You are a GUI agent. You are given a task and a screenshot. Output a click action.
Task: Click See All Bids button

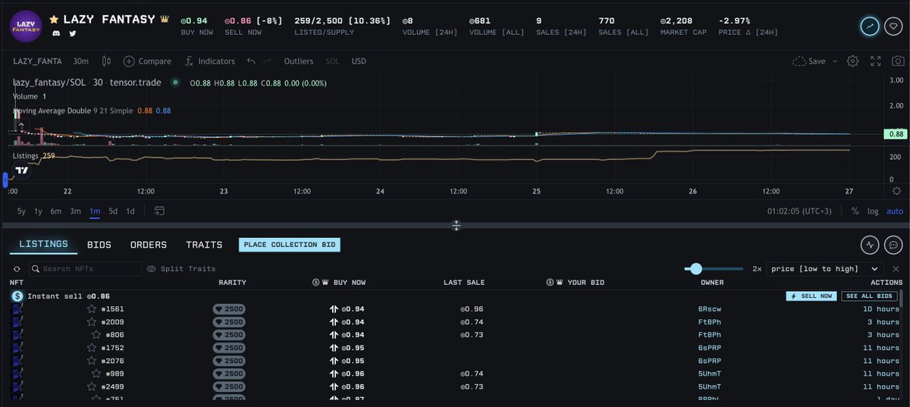(869, 296)
